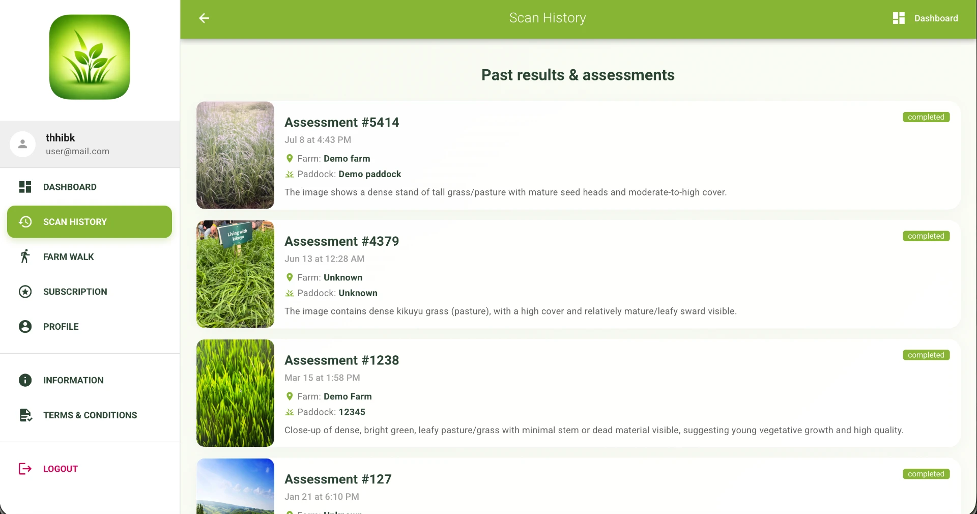
Task: Click description mentioning mature seed heads
Action: coord(505,192)
